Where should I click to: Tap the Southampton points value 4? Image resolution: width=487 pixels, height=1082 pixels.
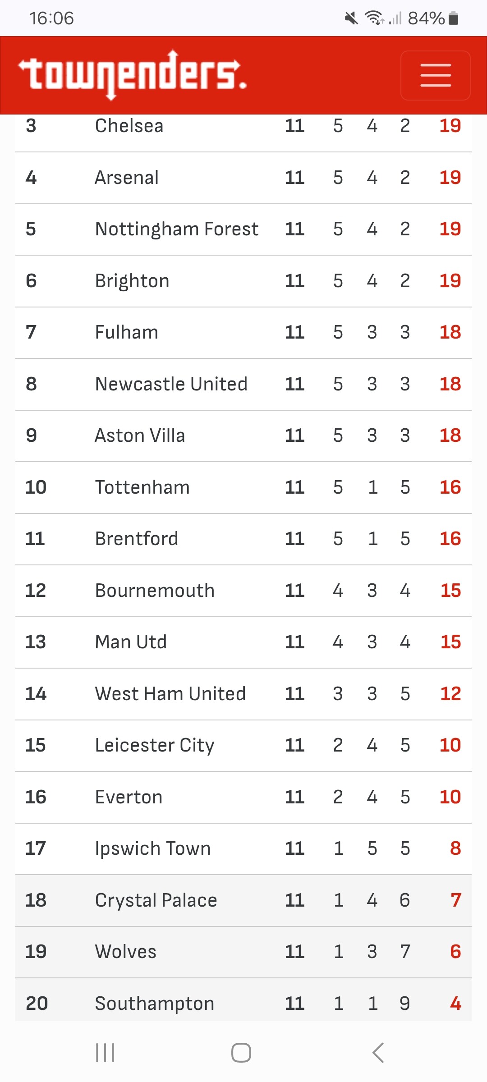pyautogui.click(x=455, y=1004)
